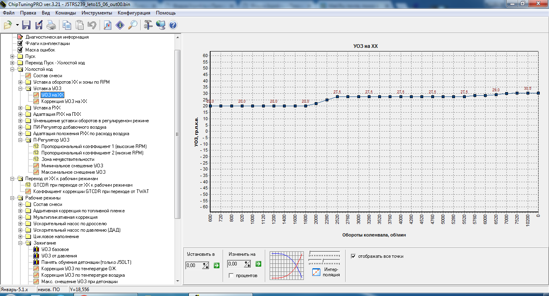Click the Изменить на value field
This screenshot has width=549, height=296.
pos(236,264)
